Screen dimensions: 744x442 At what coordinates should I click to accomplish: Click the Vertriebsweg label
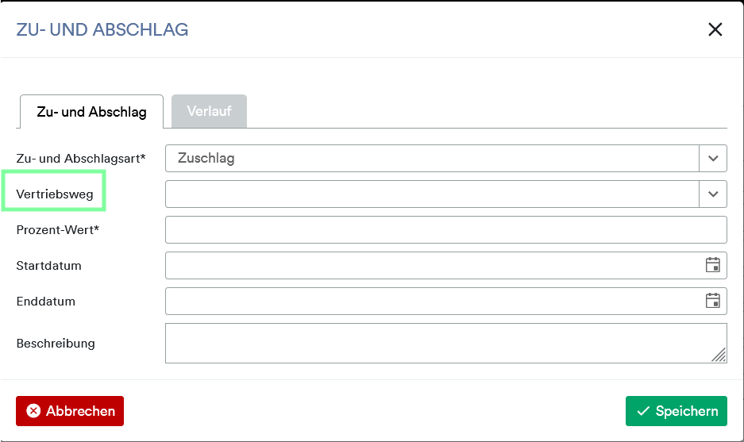point(55,194)
